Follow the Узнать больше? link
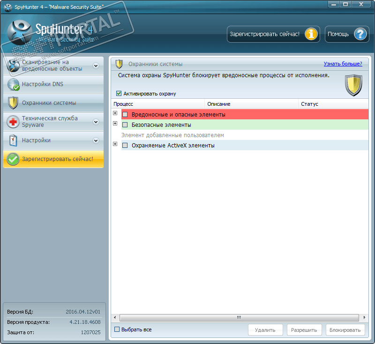 click(343, 64)
